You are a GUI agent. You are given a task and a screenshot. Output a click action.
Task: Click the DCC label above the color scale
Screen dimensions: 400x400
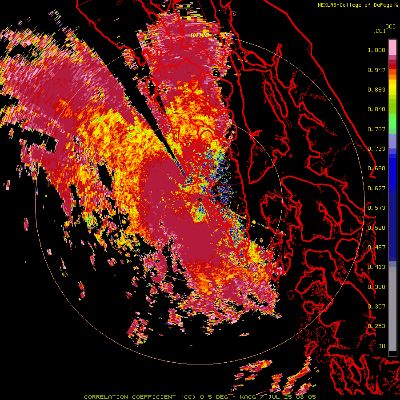click(x=391, y=27)
